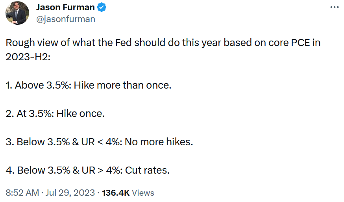This screenshot has width=344, height=202.
Task: Open the @jasonfurman handle link
Action: coord(66,19)
